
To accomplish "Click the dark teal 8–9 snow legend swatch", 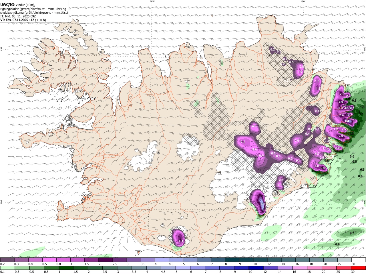I will coord(232,260).
